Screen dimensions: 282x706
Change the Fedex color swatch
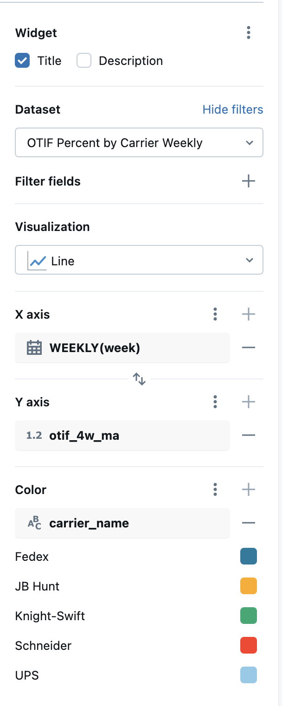tap(249, 556)
